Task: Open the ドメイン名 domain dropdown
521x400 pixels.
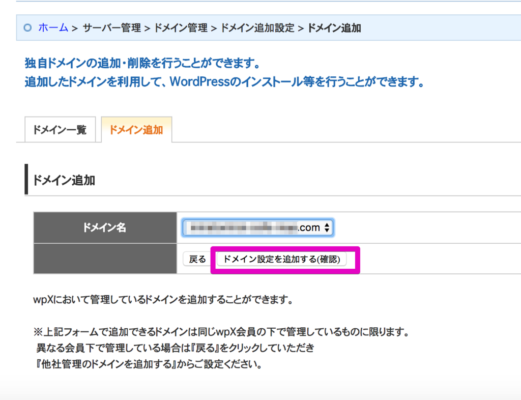Action: point(257,227)
